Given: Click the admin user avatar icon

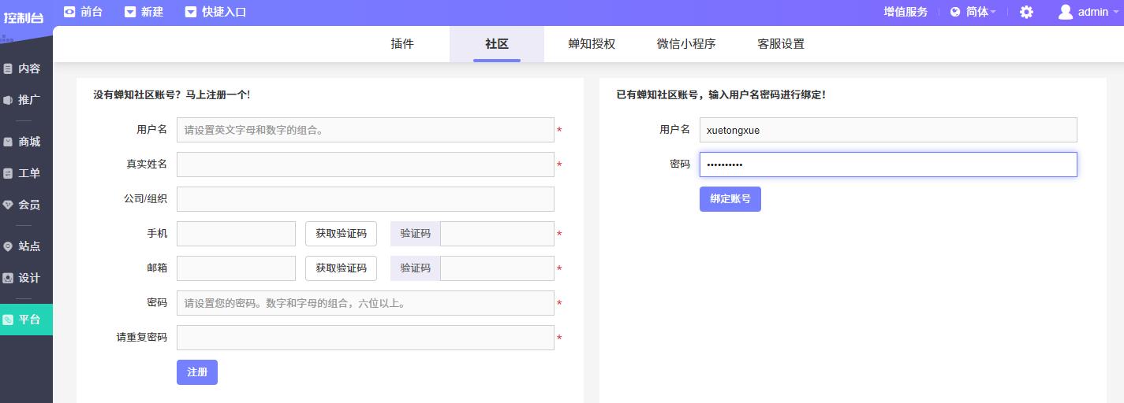Looking at the screenshot, I should click(x=1066, y=12).
